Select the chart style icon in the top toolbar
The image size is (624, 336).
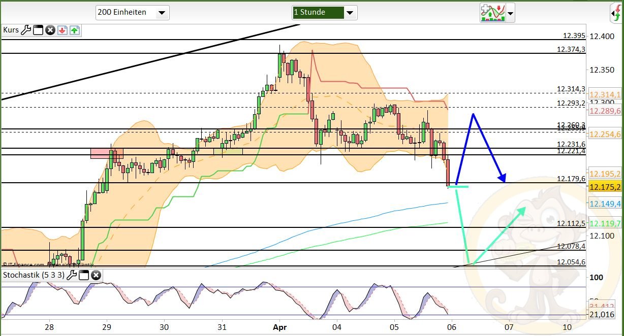pyautogui.click(x=494, y=13)
